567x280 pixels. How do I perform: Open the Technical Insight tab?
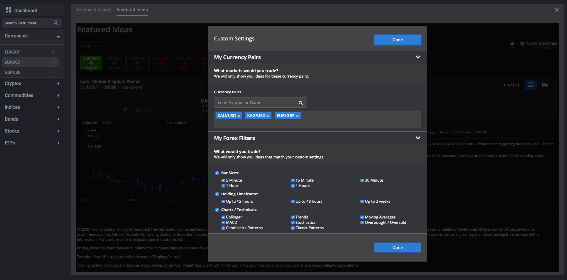click(94, 10)
